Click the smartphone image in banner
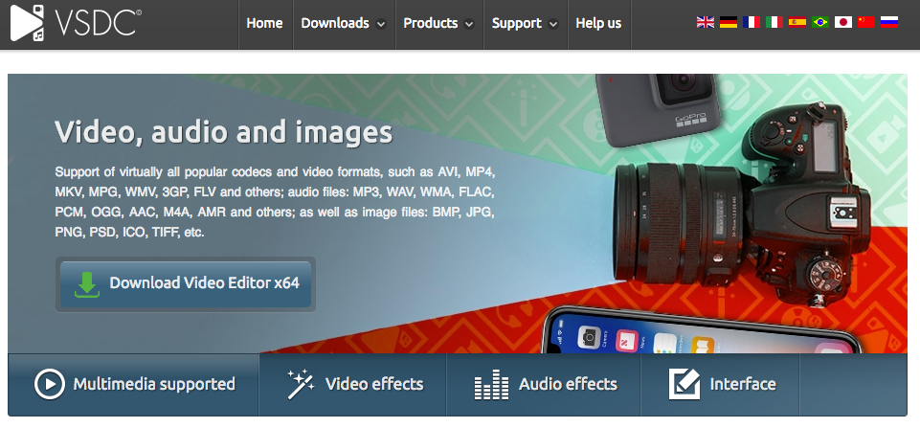The image size is (920, 428). click(x=704, y=331)
